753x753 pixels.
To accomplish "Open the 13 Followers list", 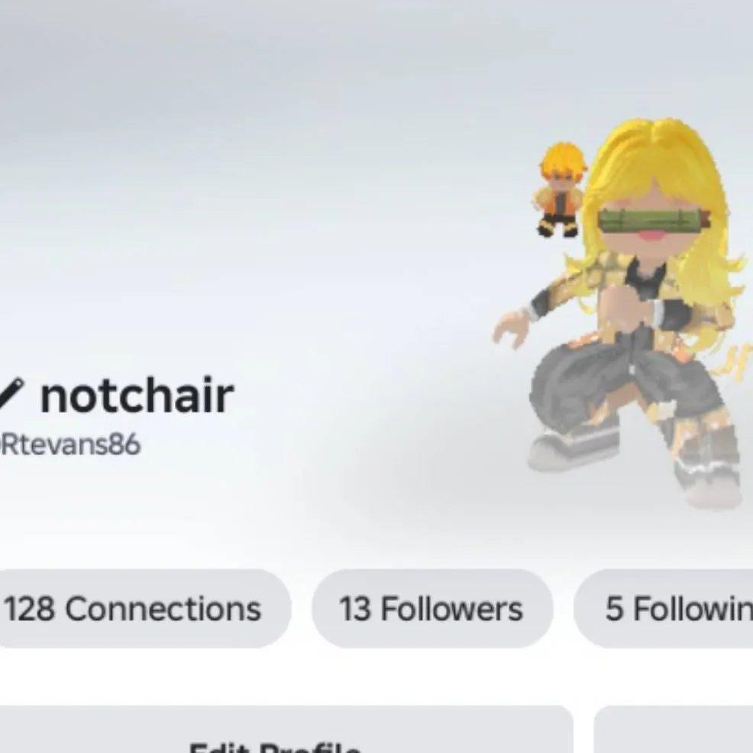I will [432, 609].
